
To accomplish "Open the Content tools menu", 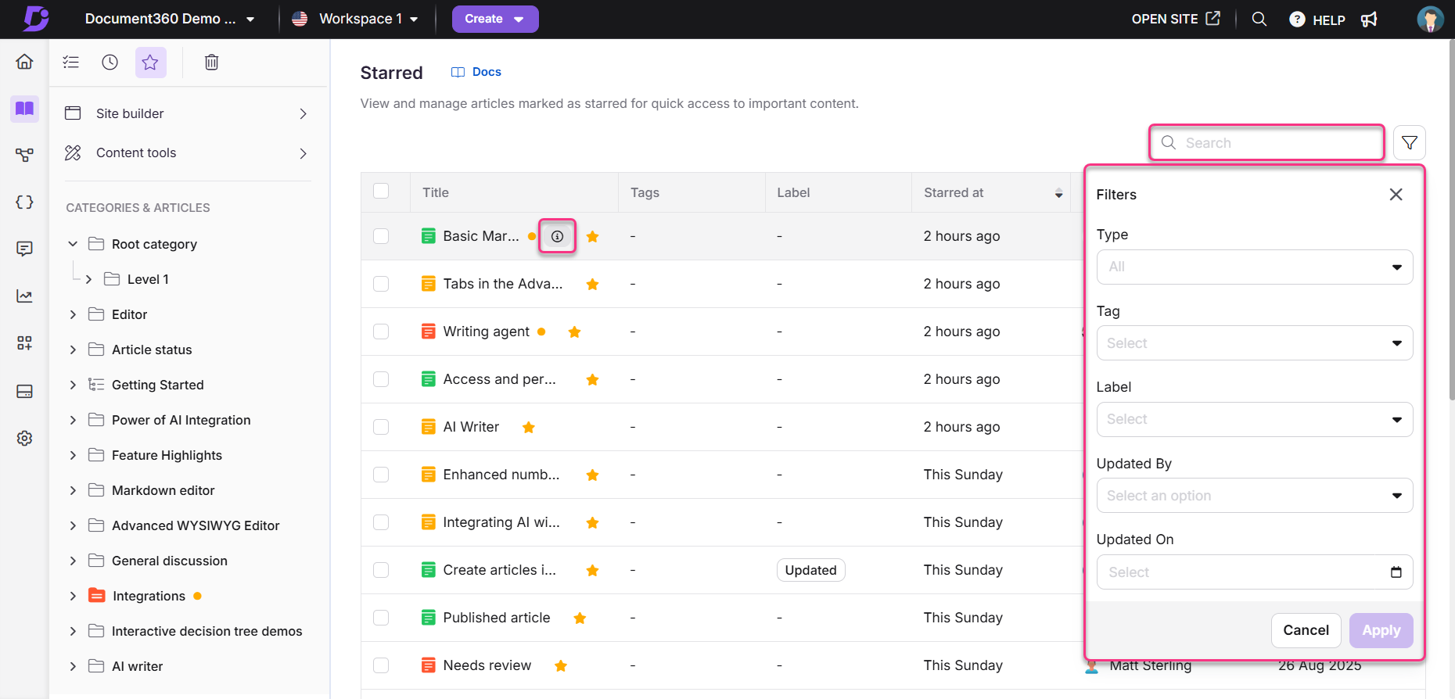I will (x=187, y=152).
